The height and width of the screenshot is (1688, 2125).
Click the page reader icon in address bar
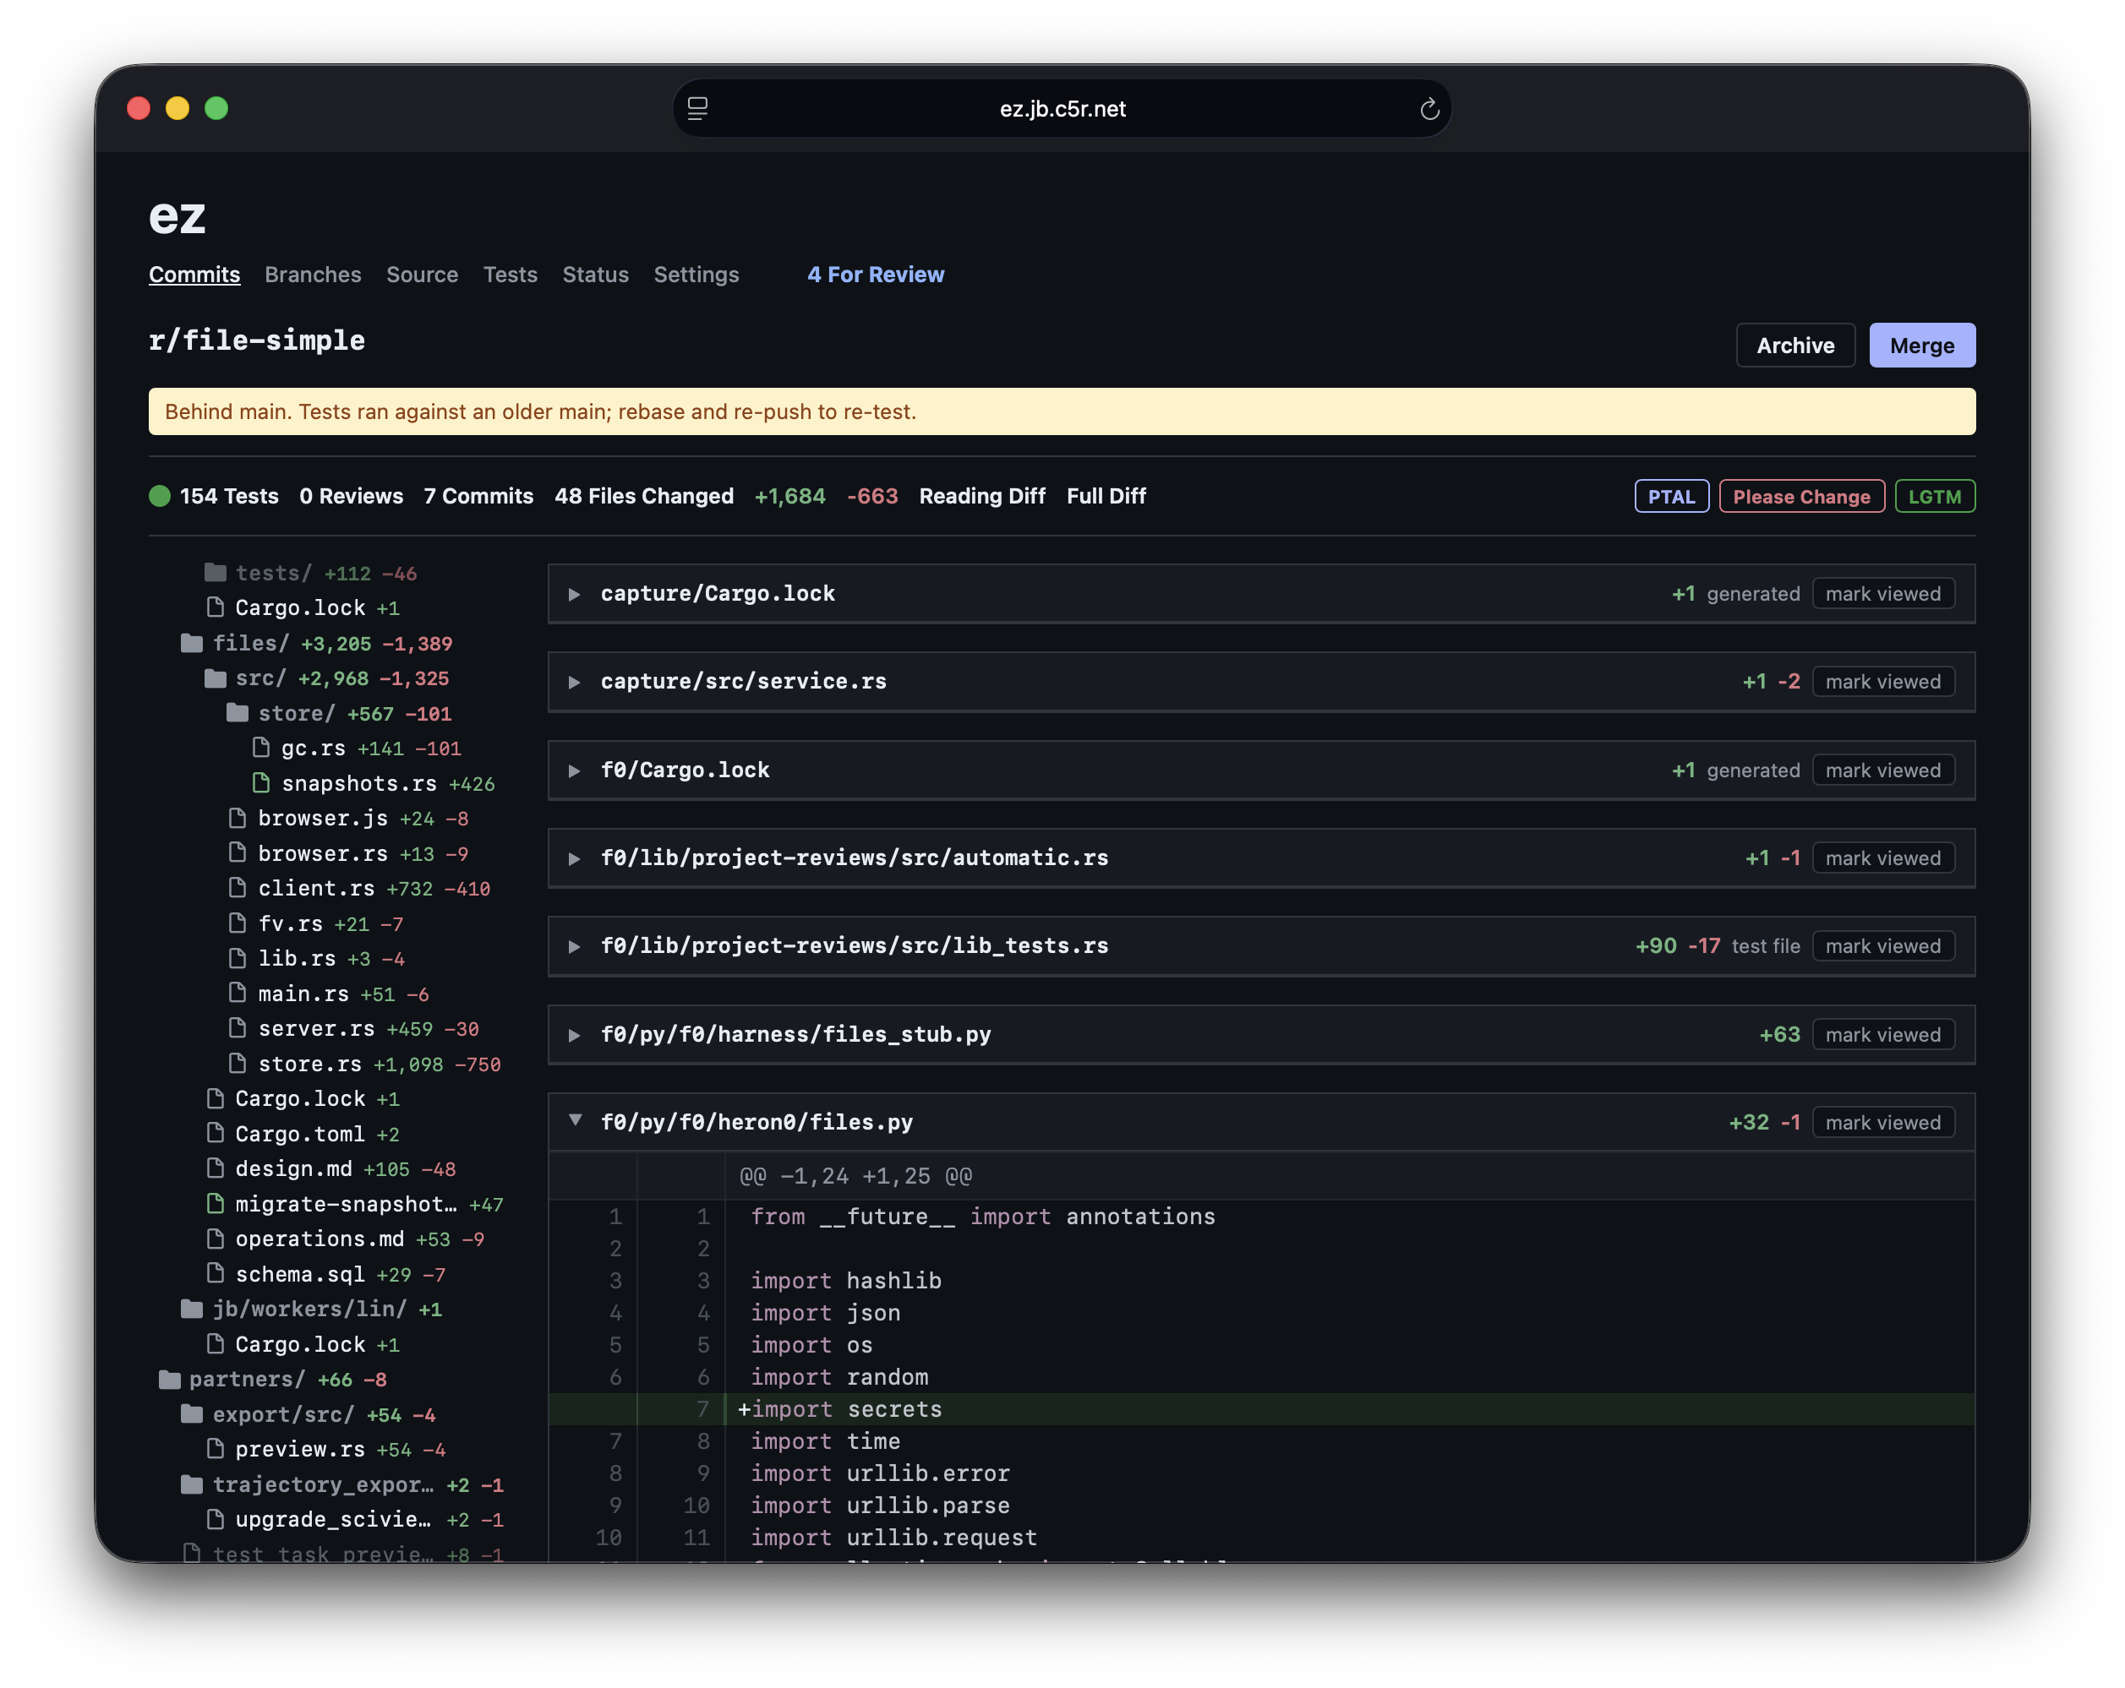[x=698, y=108]
